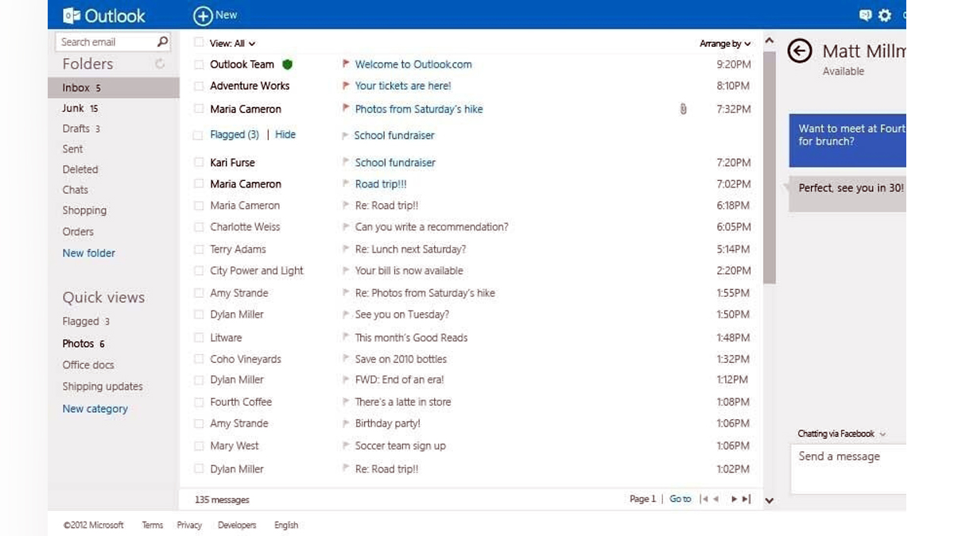Flag the Save on 2010 bottles email
954x536 pixels.
(x=346, y=359)
